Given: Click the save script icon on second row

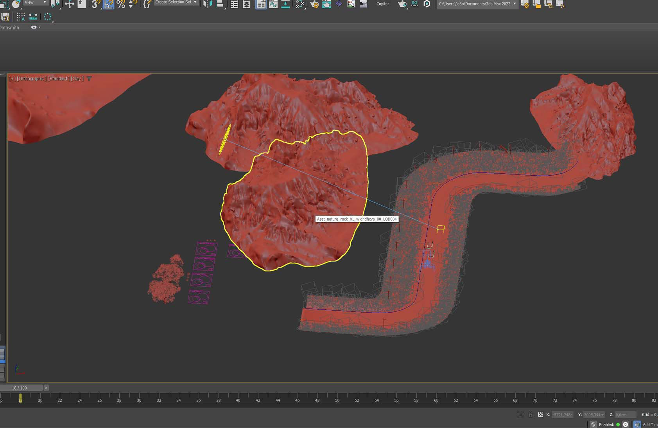Looking at the screenshot, I should [5, 17].
